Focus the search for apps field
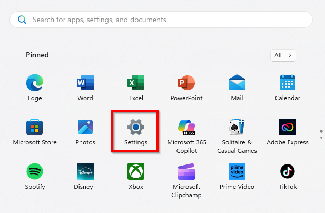 coord(161,20)
